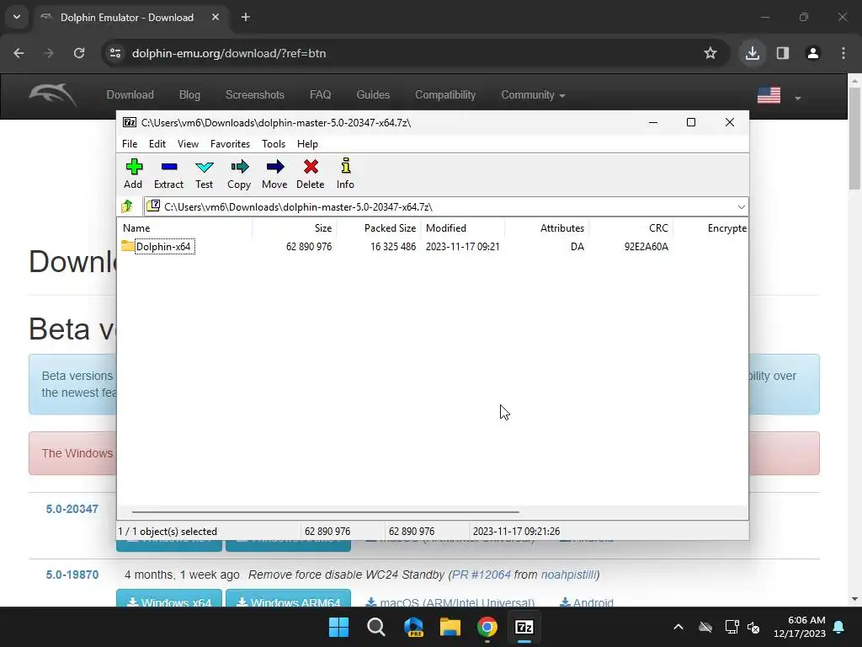Switch to Chrome from taskbar
This screenshot has width=862, height=647.
487,627
